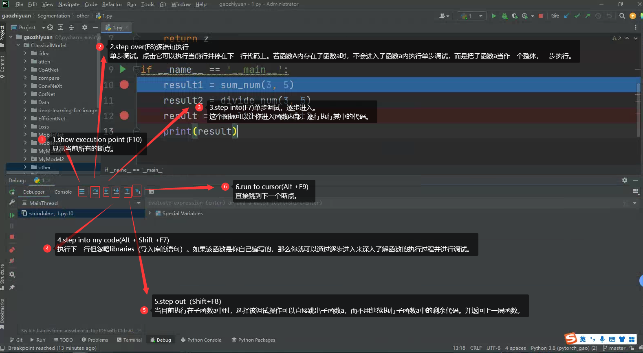This screenshot has height=353, width=643.
Task: Collapse the gaozhiyuan project root
Action: [11, 37]
